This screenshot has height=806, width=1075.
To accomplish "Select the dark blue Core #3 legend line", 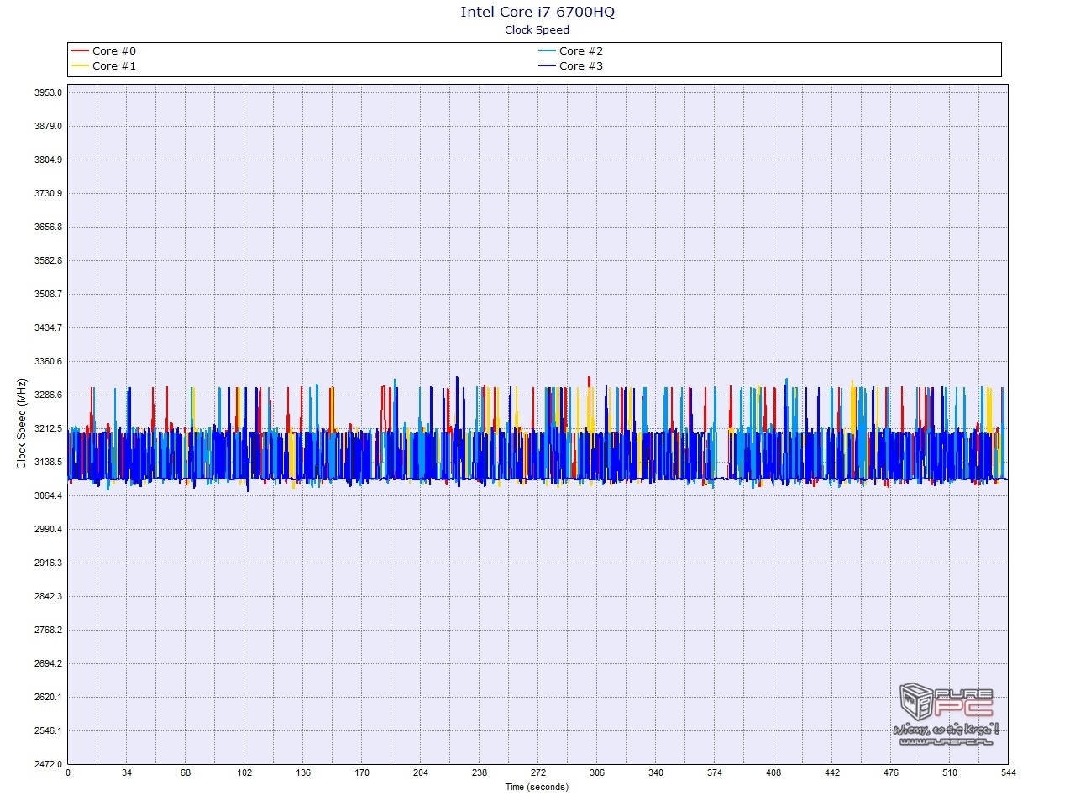I will [x=547, y=66].
